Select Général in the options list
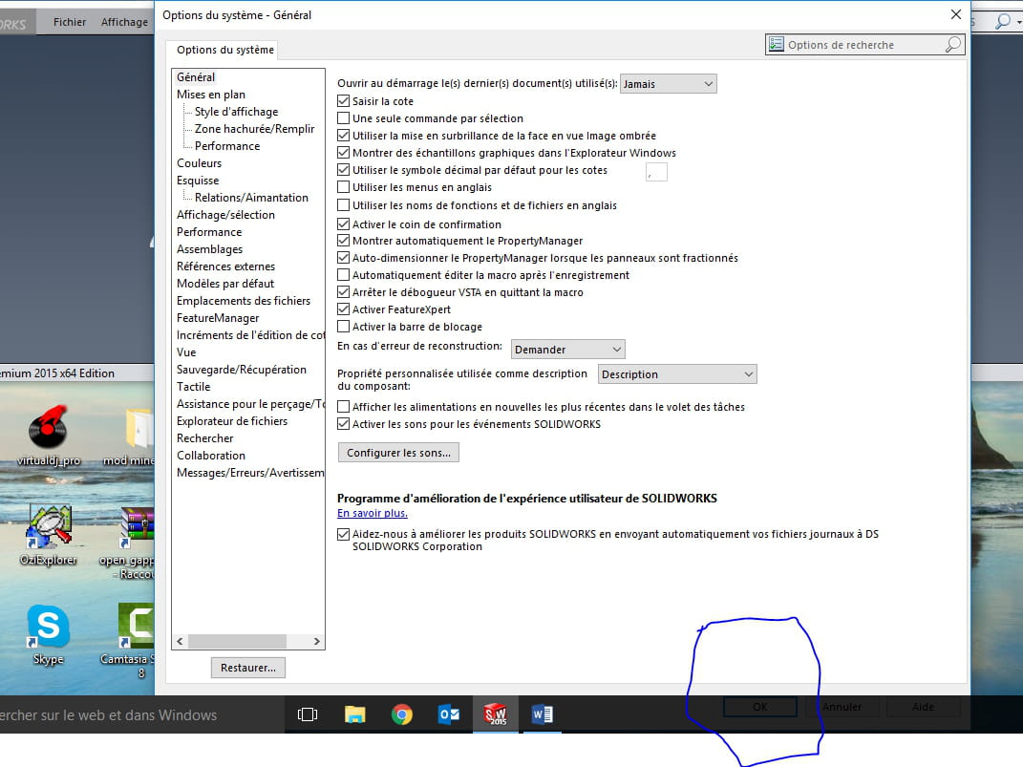Viewport: 1023px width, 767px height. coord(196,77)
